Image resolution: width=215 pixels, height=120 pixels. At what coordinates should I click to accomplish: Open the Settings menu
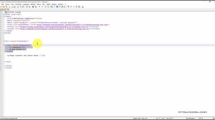coord(33,4)
